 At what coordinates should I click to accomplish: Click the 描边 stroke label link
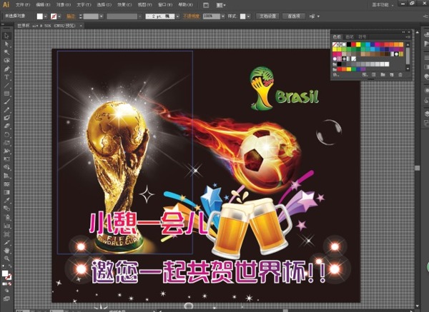(71, 16)
